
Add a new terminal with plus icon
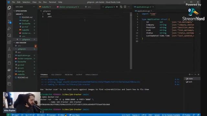tap(190, 74)
